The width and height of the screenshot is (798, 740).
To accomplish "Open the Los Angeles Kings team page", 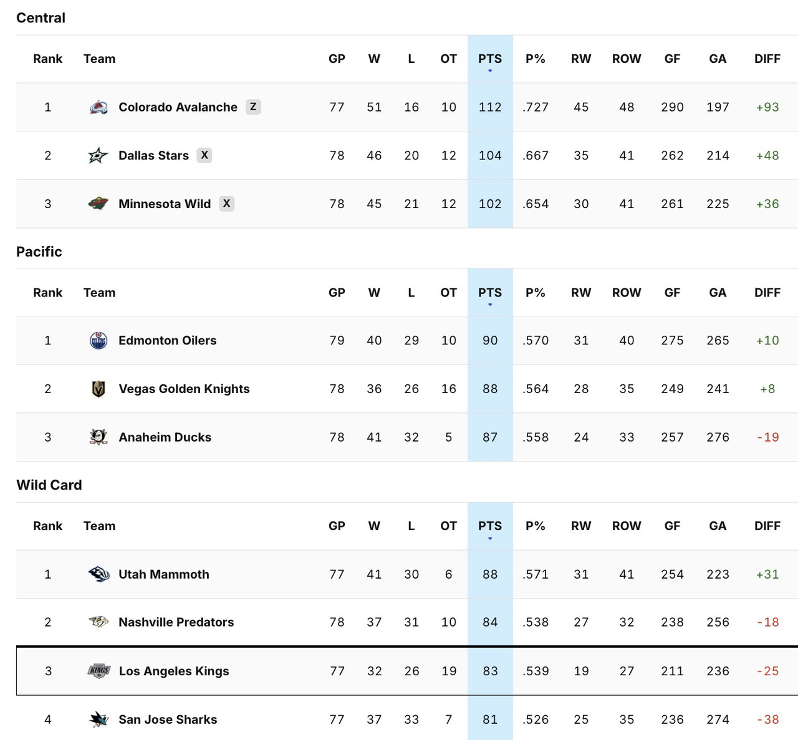I will point(174,671).
